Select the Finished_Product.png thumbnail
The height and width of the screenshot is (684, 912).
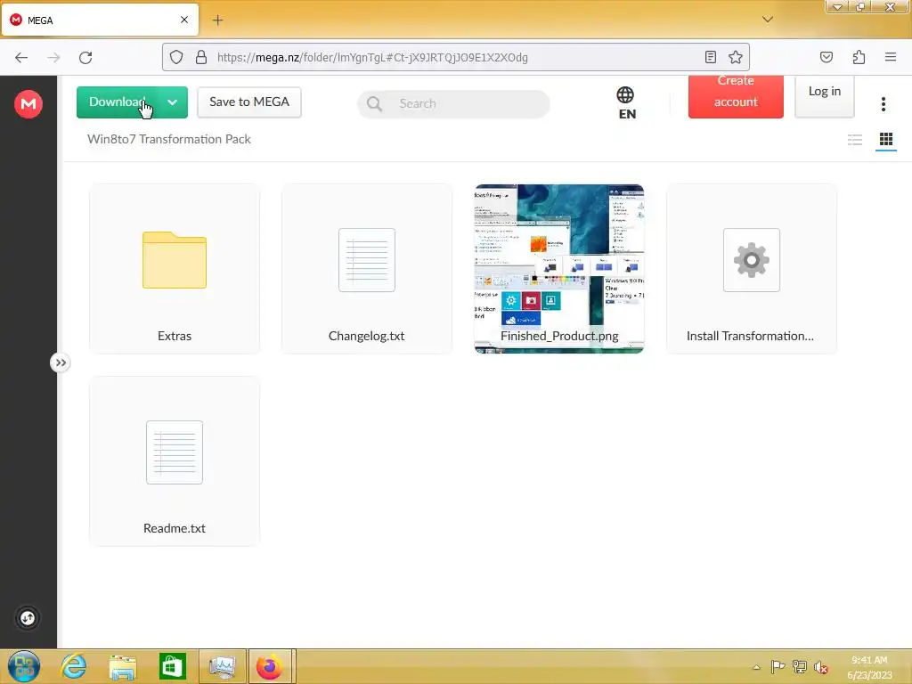[559, 269]
